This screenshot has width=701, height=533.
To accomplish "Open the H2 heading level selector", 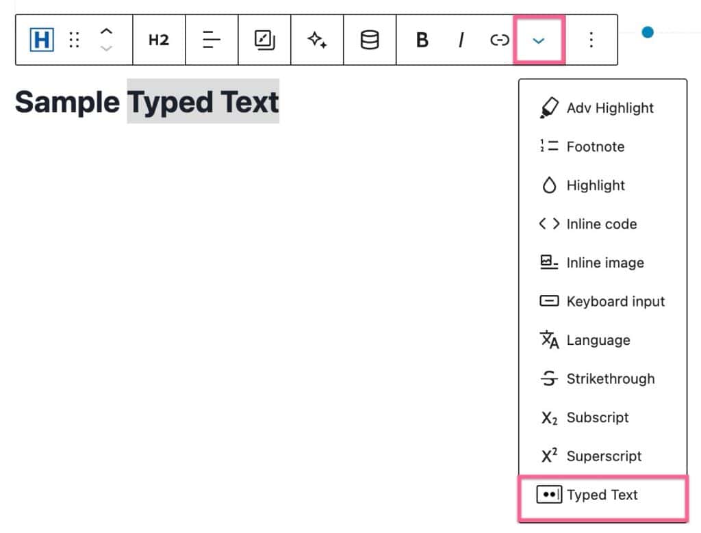I will (158, 40).
